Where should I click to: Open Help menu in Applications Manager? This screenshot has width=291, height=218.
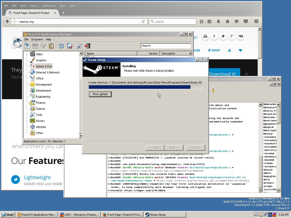[48, 39]
